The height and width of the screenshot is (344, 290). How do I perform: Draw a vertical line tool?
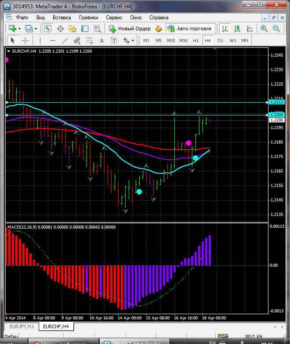coord(40,40)
